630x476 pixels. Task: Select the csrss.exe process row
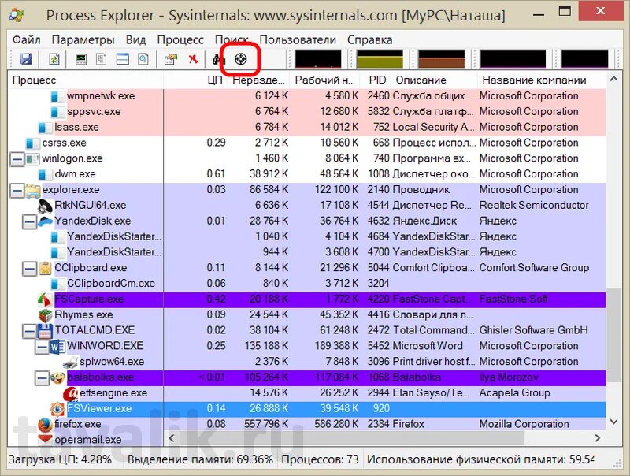tap(307, 143)
